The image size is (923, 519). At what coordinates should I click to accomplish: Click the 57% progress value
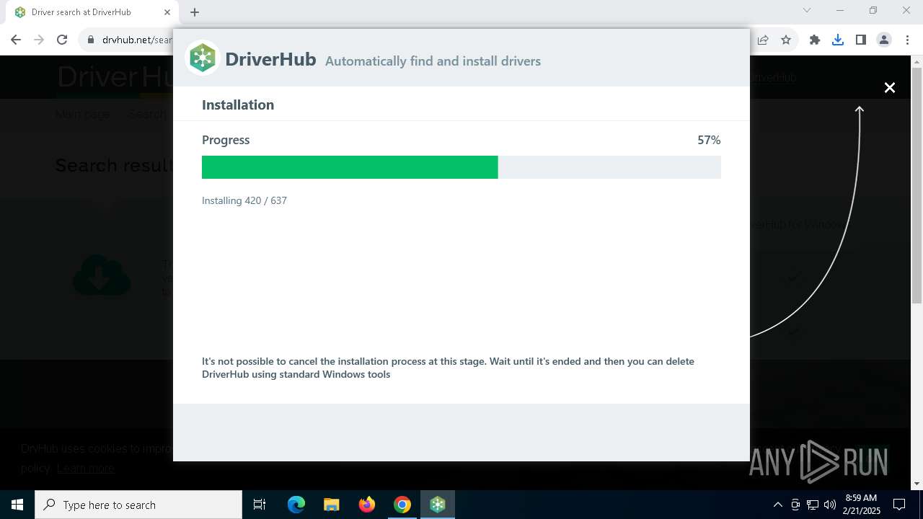(709, 140)
